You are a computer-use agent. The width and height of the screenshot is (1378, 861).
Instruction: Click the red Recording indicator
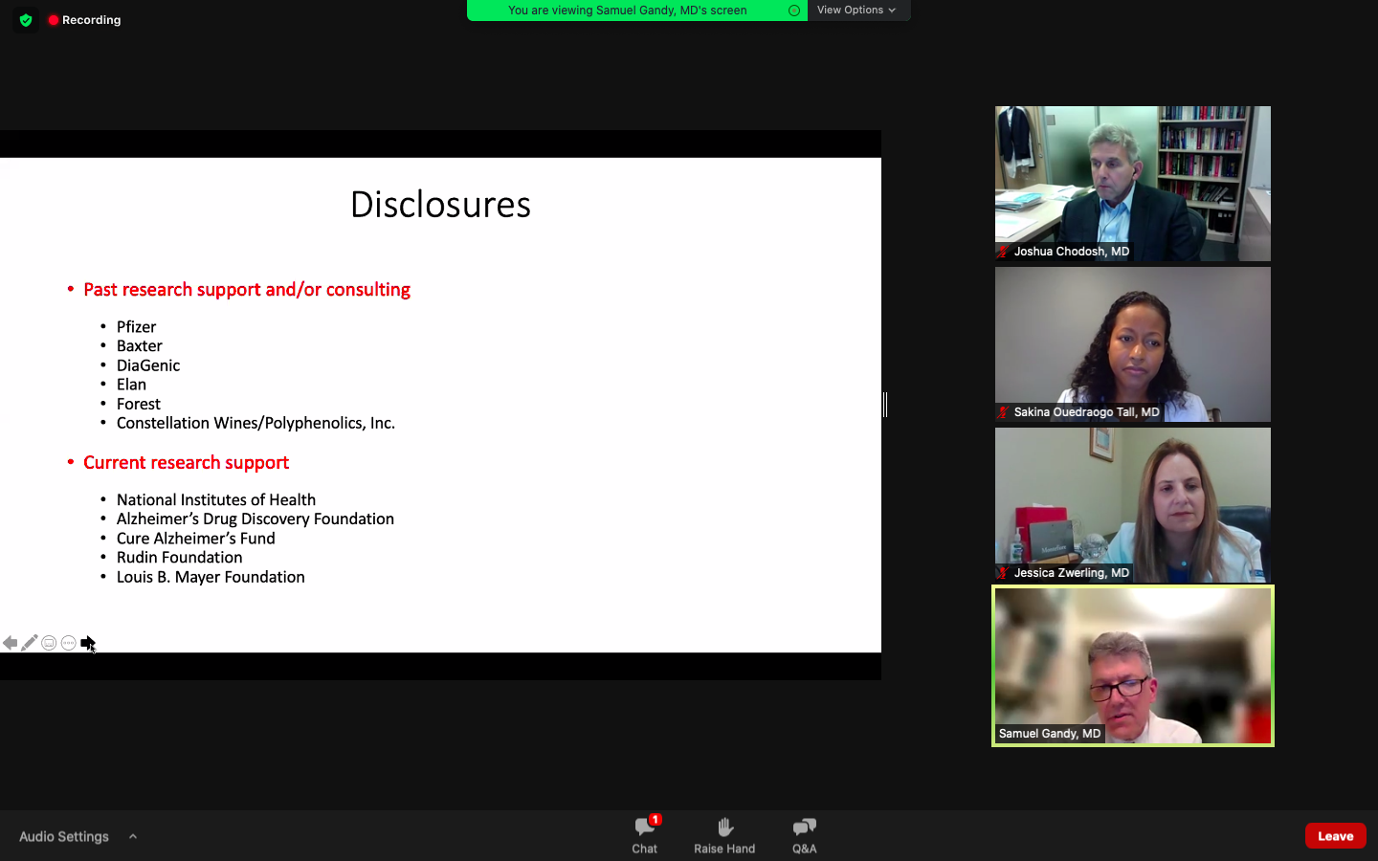point(85,20)
